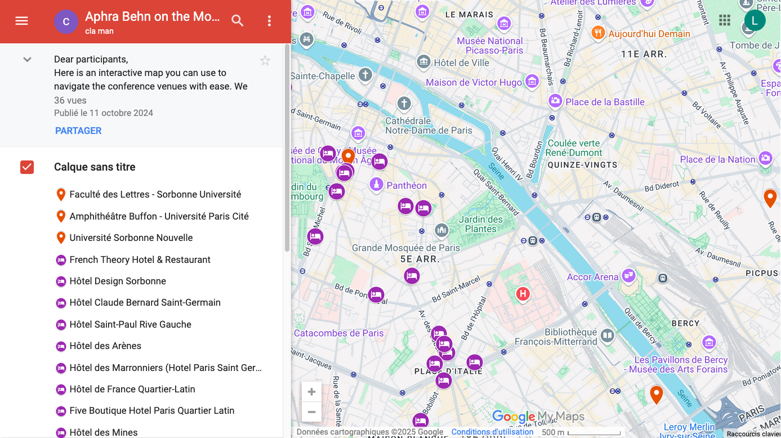Click the '36 vues' view count text
This screenshot has height=438, width=781.
[70, 100]
